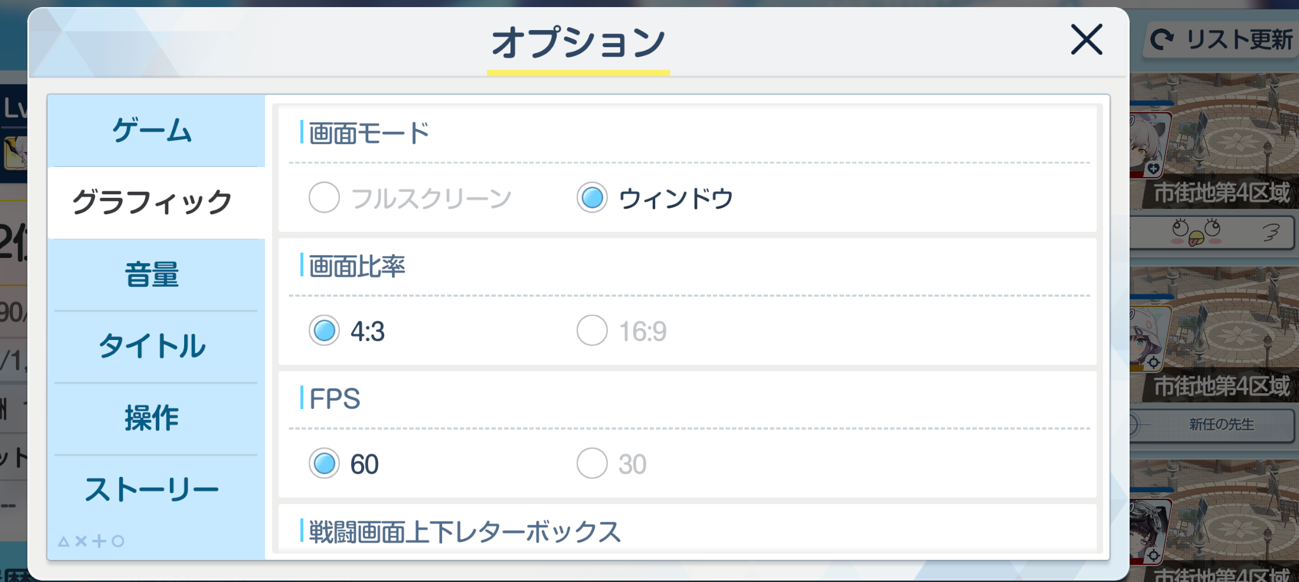Image resolution: width=1299 pixels, height=582 pixels.
Task: Open the タイトル tab
Action: pos(152,346)
